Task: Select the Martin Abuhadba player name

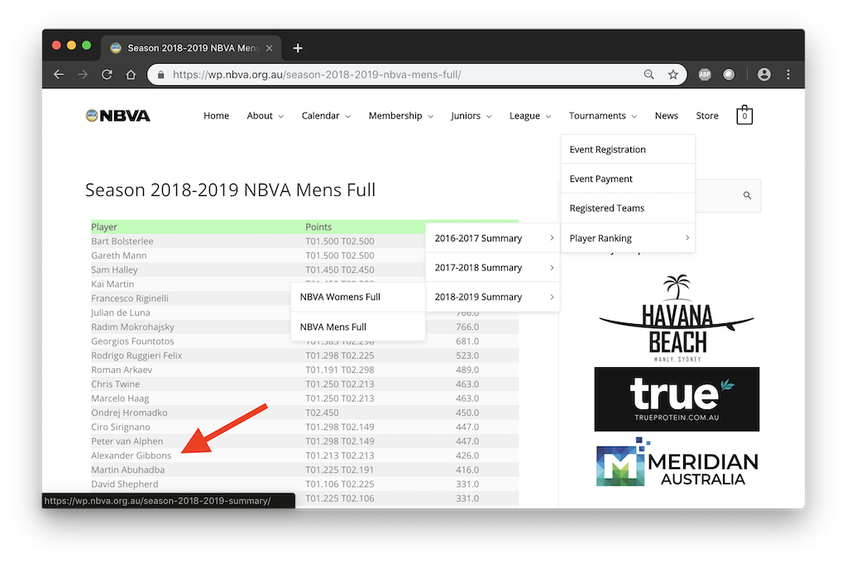Action: (128, 470)
